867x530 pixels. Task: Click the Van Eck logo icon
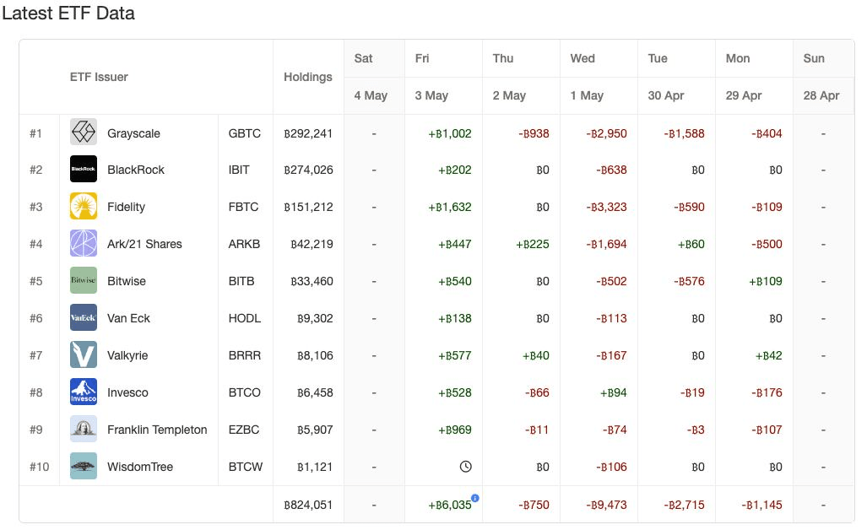click(84, 318)
